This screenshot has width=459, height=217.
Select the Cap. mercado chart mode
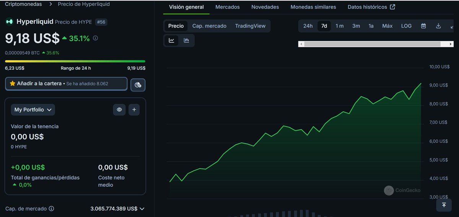point(209,26)
